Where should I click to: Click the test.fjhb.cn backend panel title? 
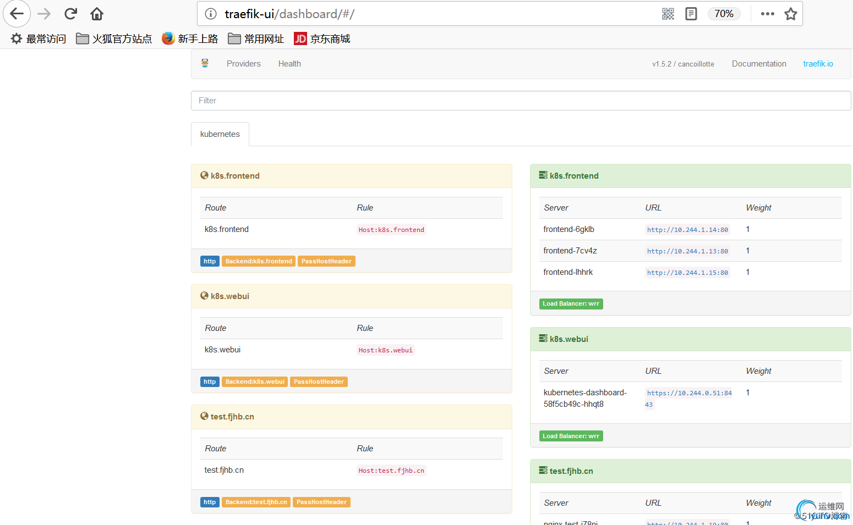(x=571, y=471)
